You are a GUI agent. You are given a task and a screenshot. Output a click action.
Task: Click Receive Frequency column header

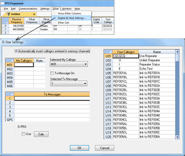16,21
